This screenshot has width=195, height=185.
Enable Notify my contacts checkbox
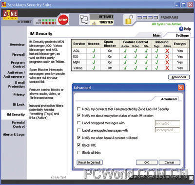tap(79, 109)
